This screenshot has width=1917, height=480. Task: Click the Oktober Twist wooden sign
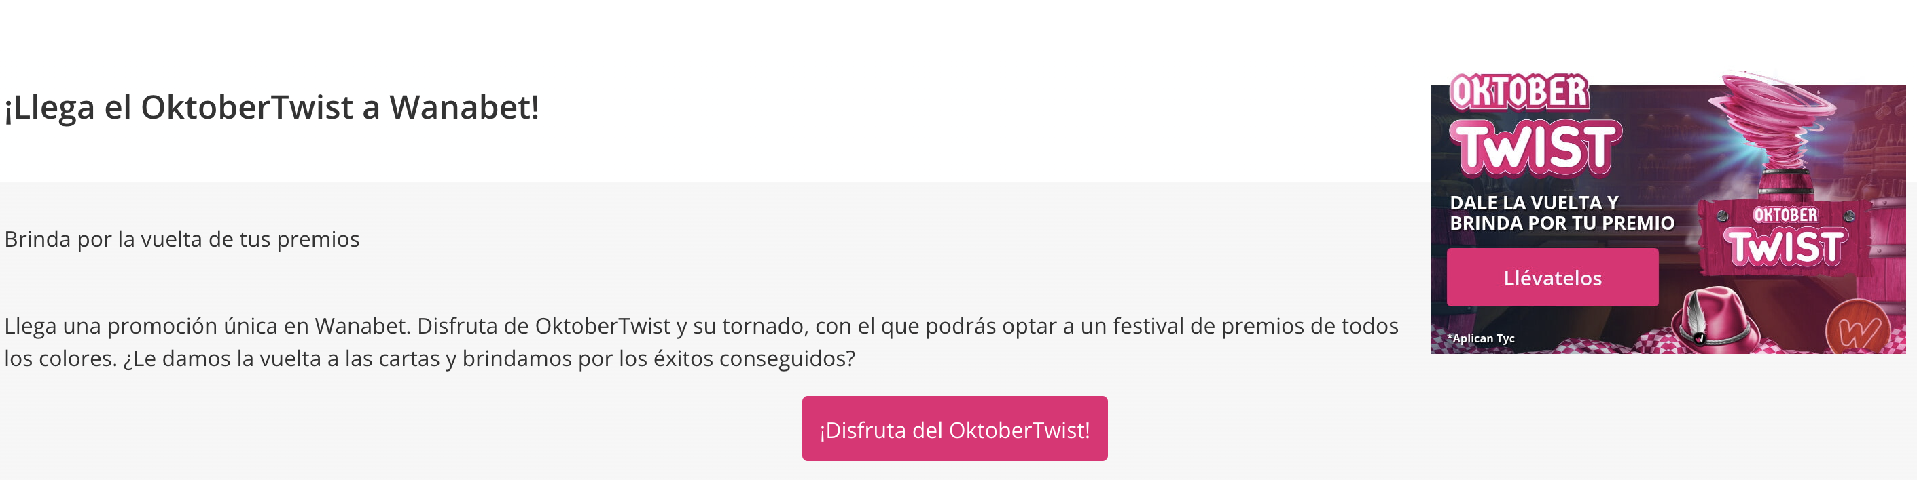(x=1786, y=238)
